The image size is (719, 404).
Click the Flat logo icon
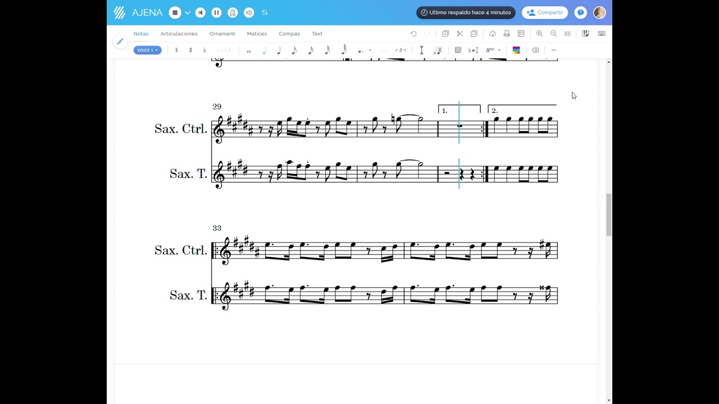pos(119,12)
